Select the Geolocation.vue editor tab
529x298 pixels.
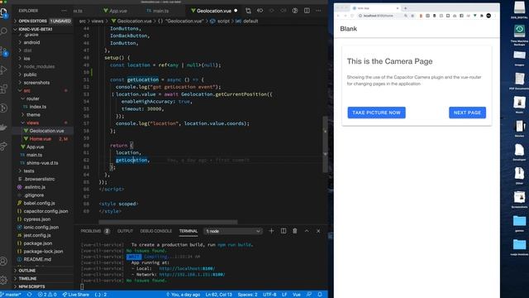click(x=214, y=11)
